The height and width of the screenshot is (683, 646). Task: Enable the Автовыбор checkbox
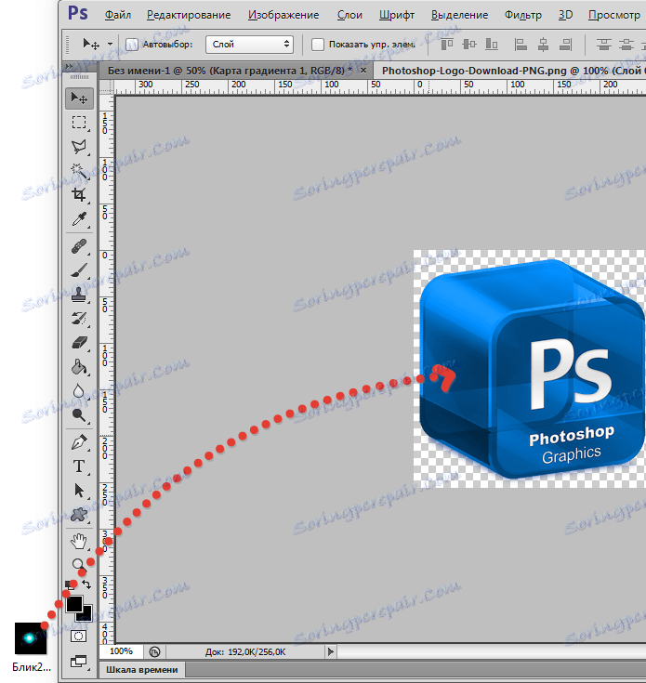132,45
